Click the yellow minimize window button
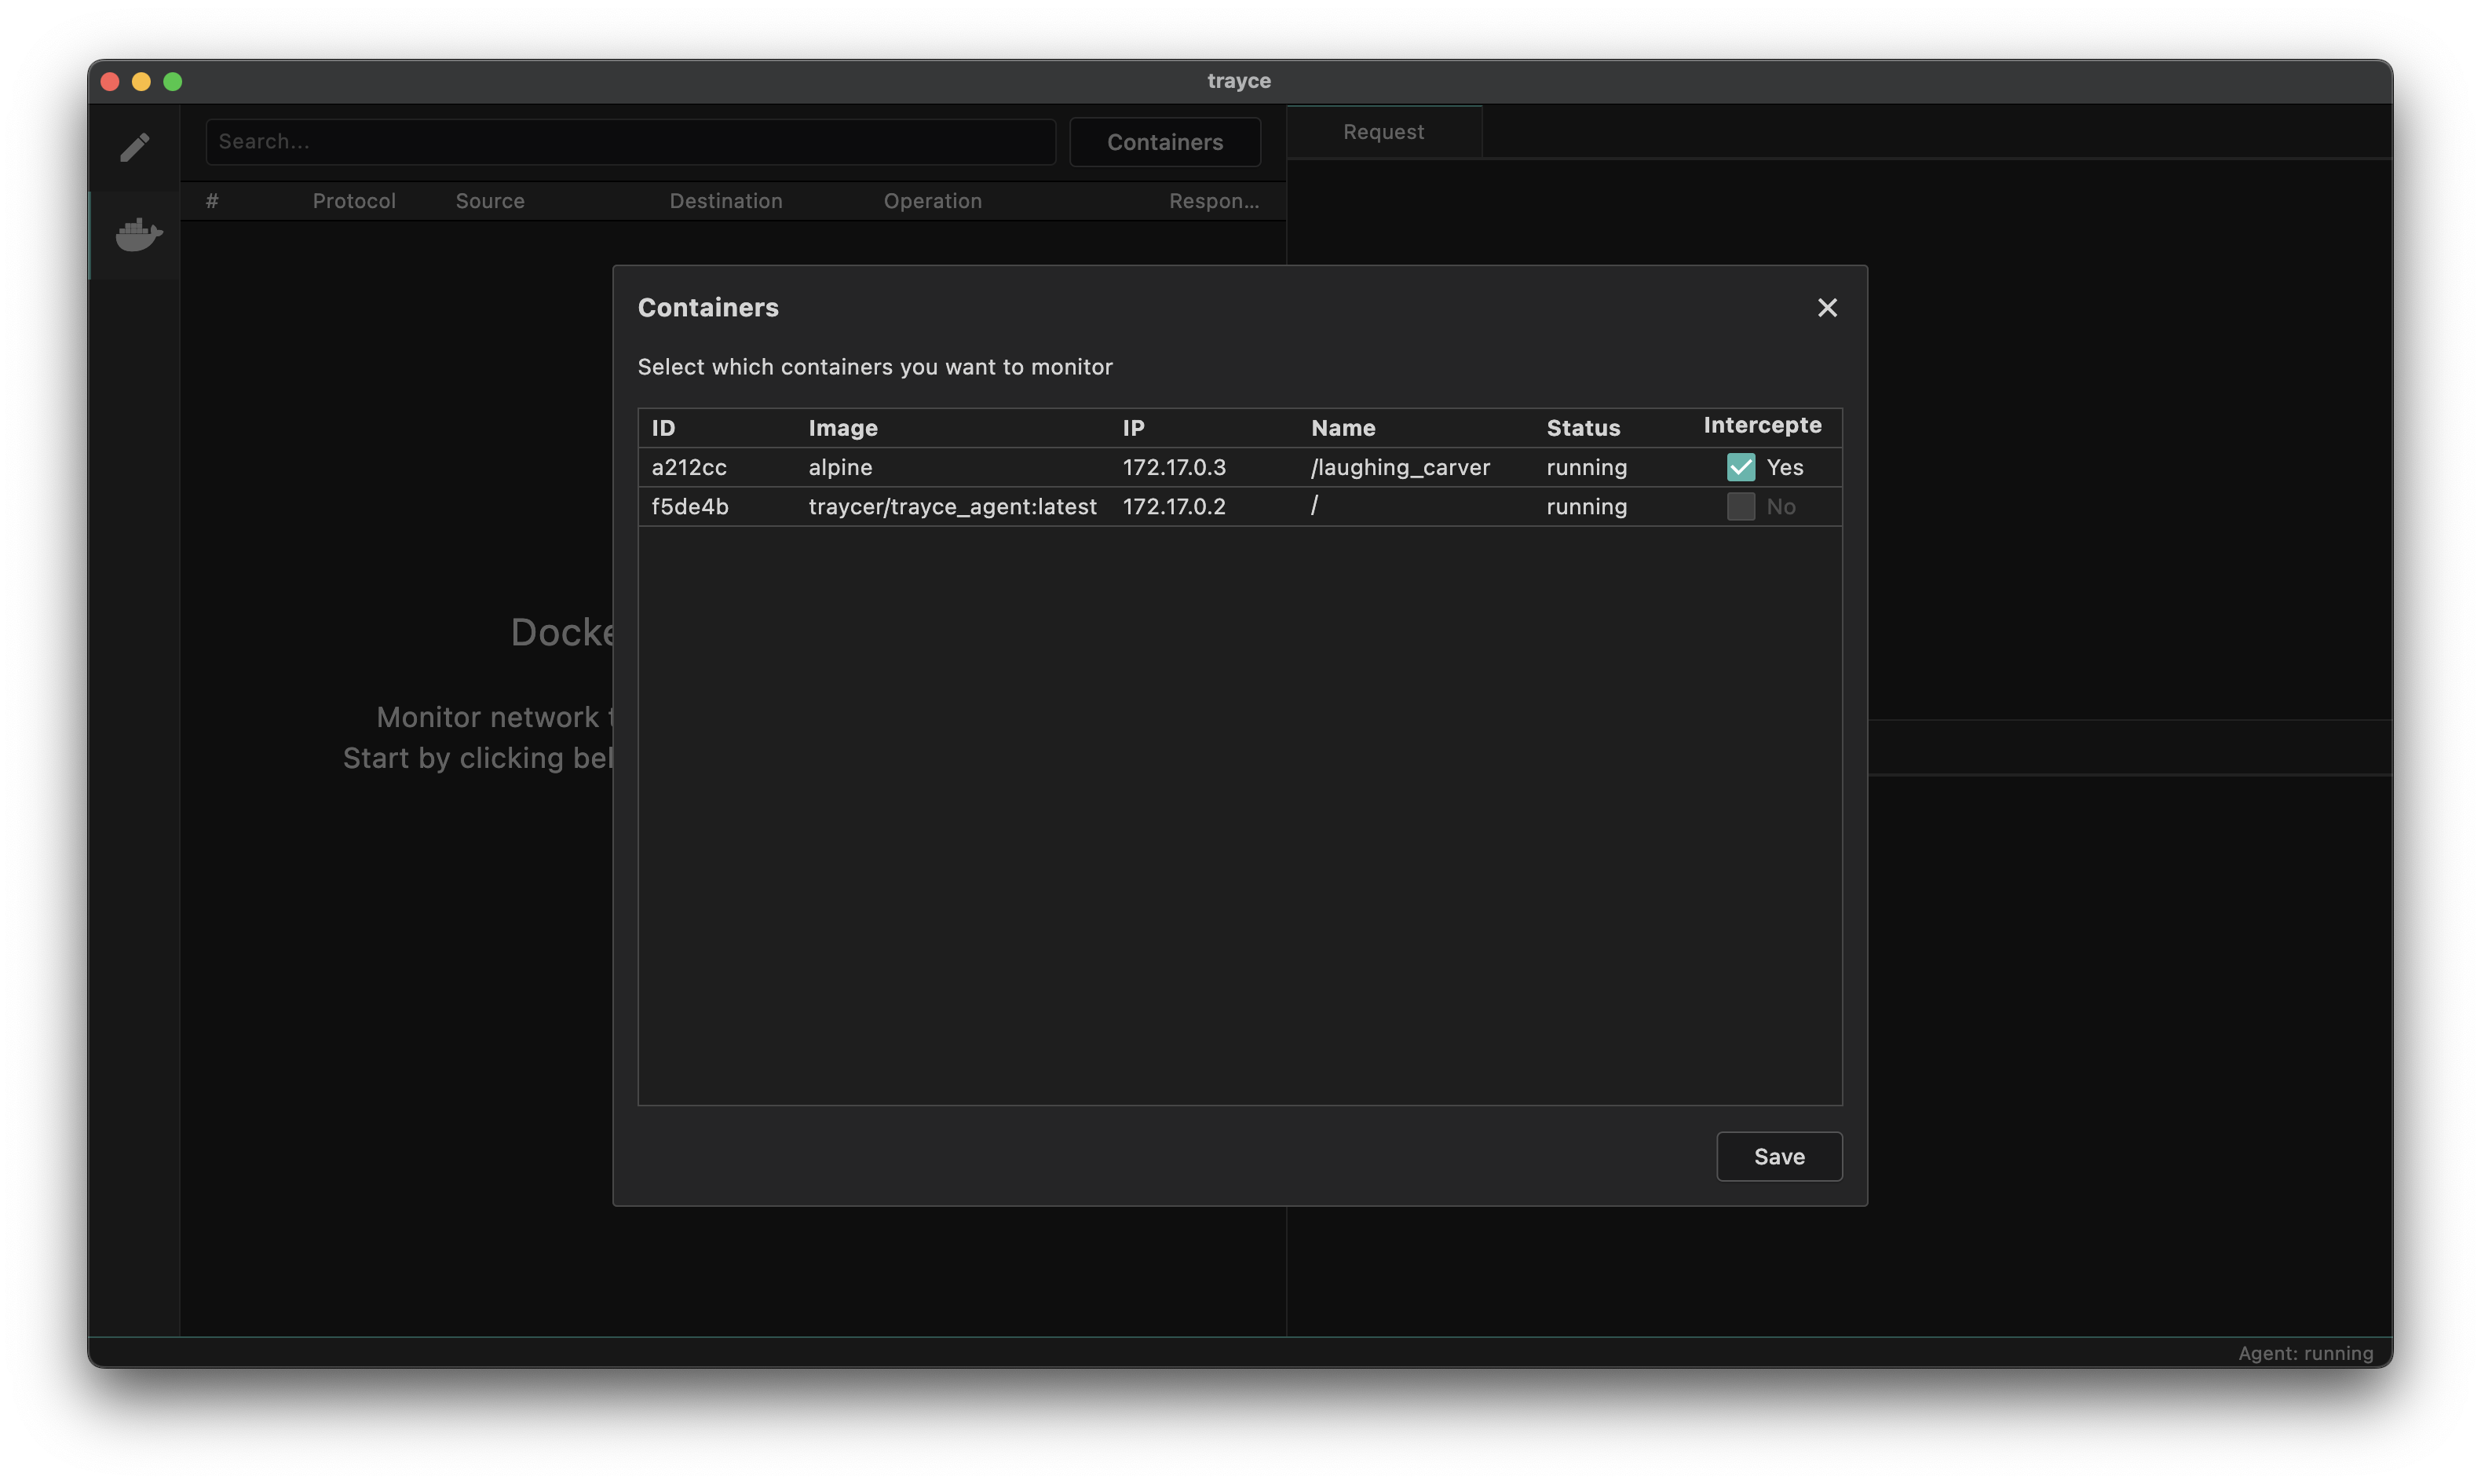The height and width of the screenshot is (1484, 2481). tap(141, 82)
